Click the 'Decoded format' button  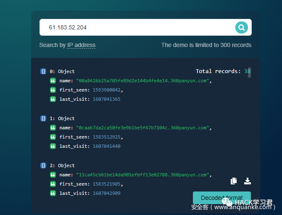coord(222,198)
